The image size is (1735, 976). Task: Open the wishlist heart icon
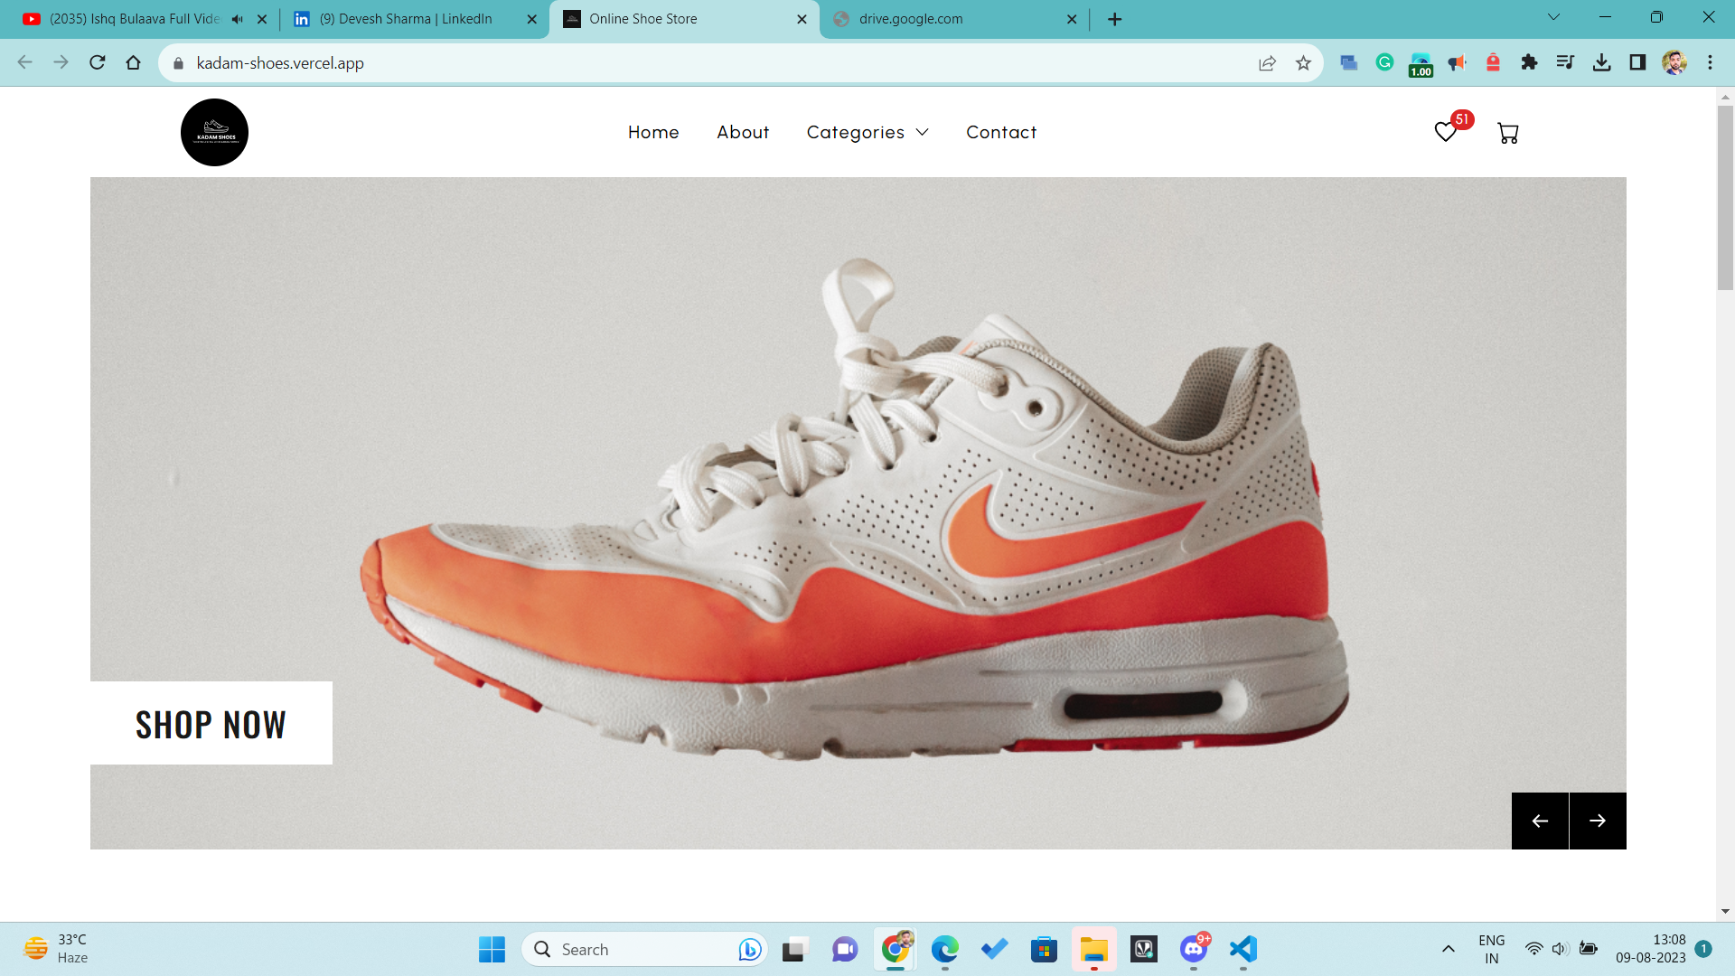click(1446, 132)
